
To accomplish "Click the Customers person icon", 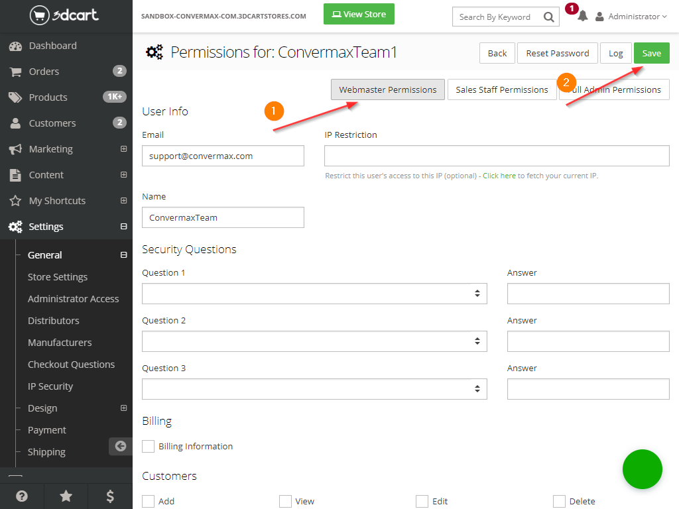I will point(16,123).
